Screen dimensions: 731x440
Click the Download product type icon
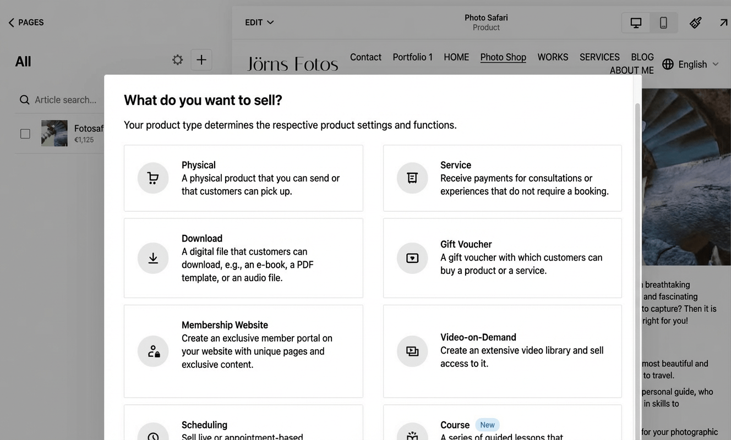pos(153,258)
